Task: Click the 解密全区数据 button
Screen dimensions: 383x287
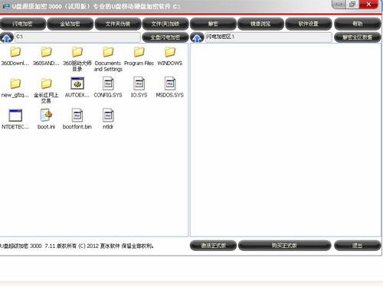Action: click(358, 38)
